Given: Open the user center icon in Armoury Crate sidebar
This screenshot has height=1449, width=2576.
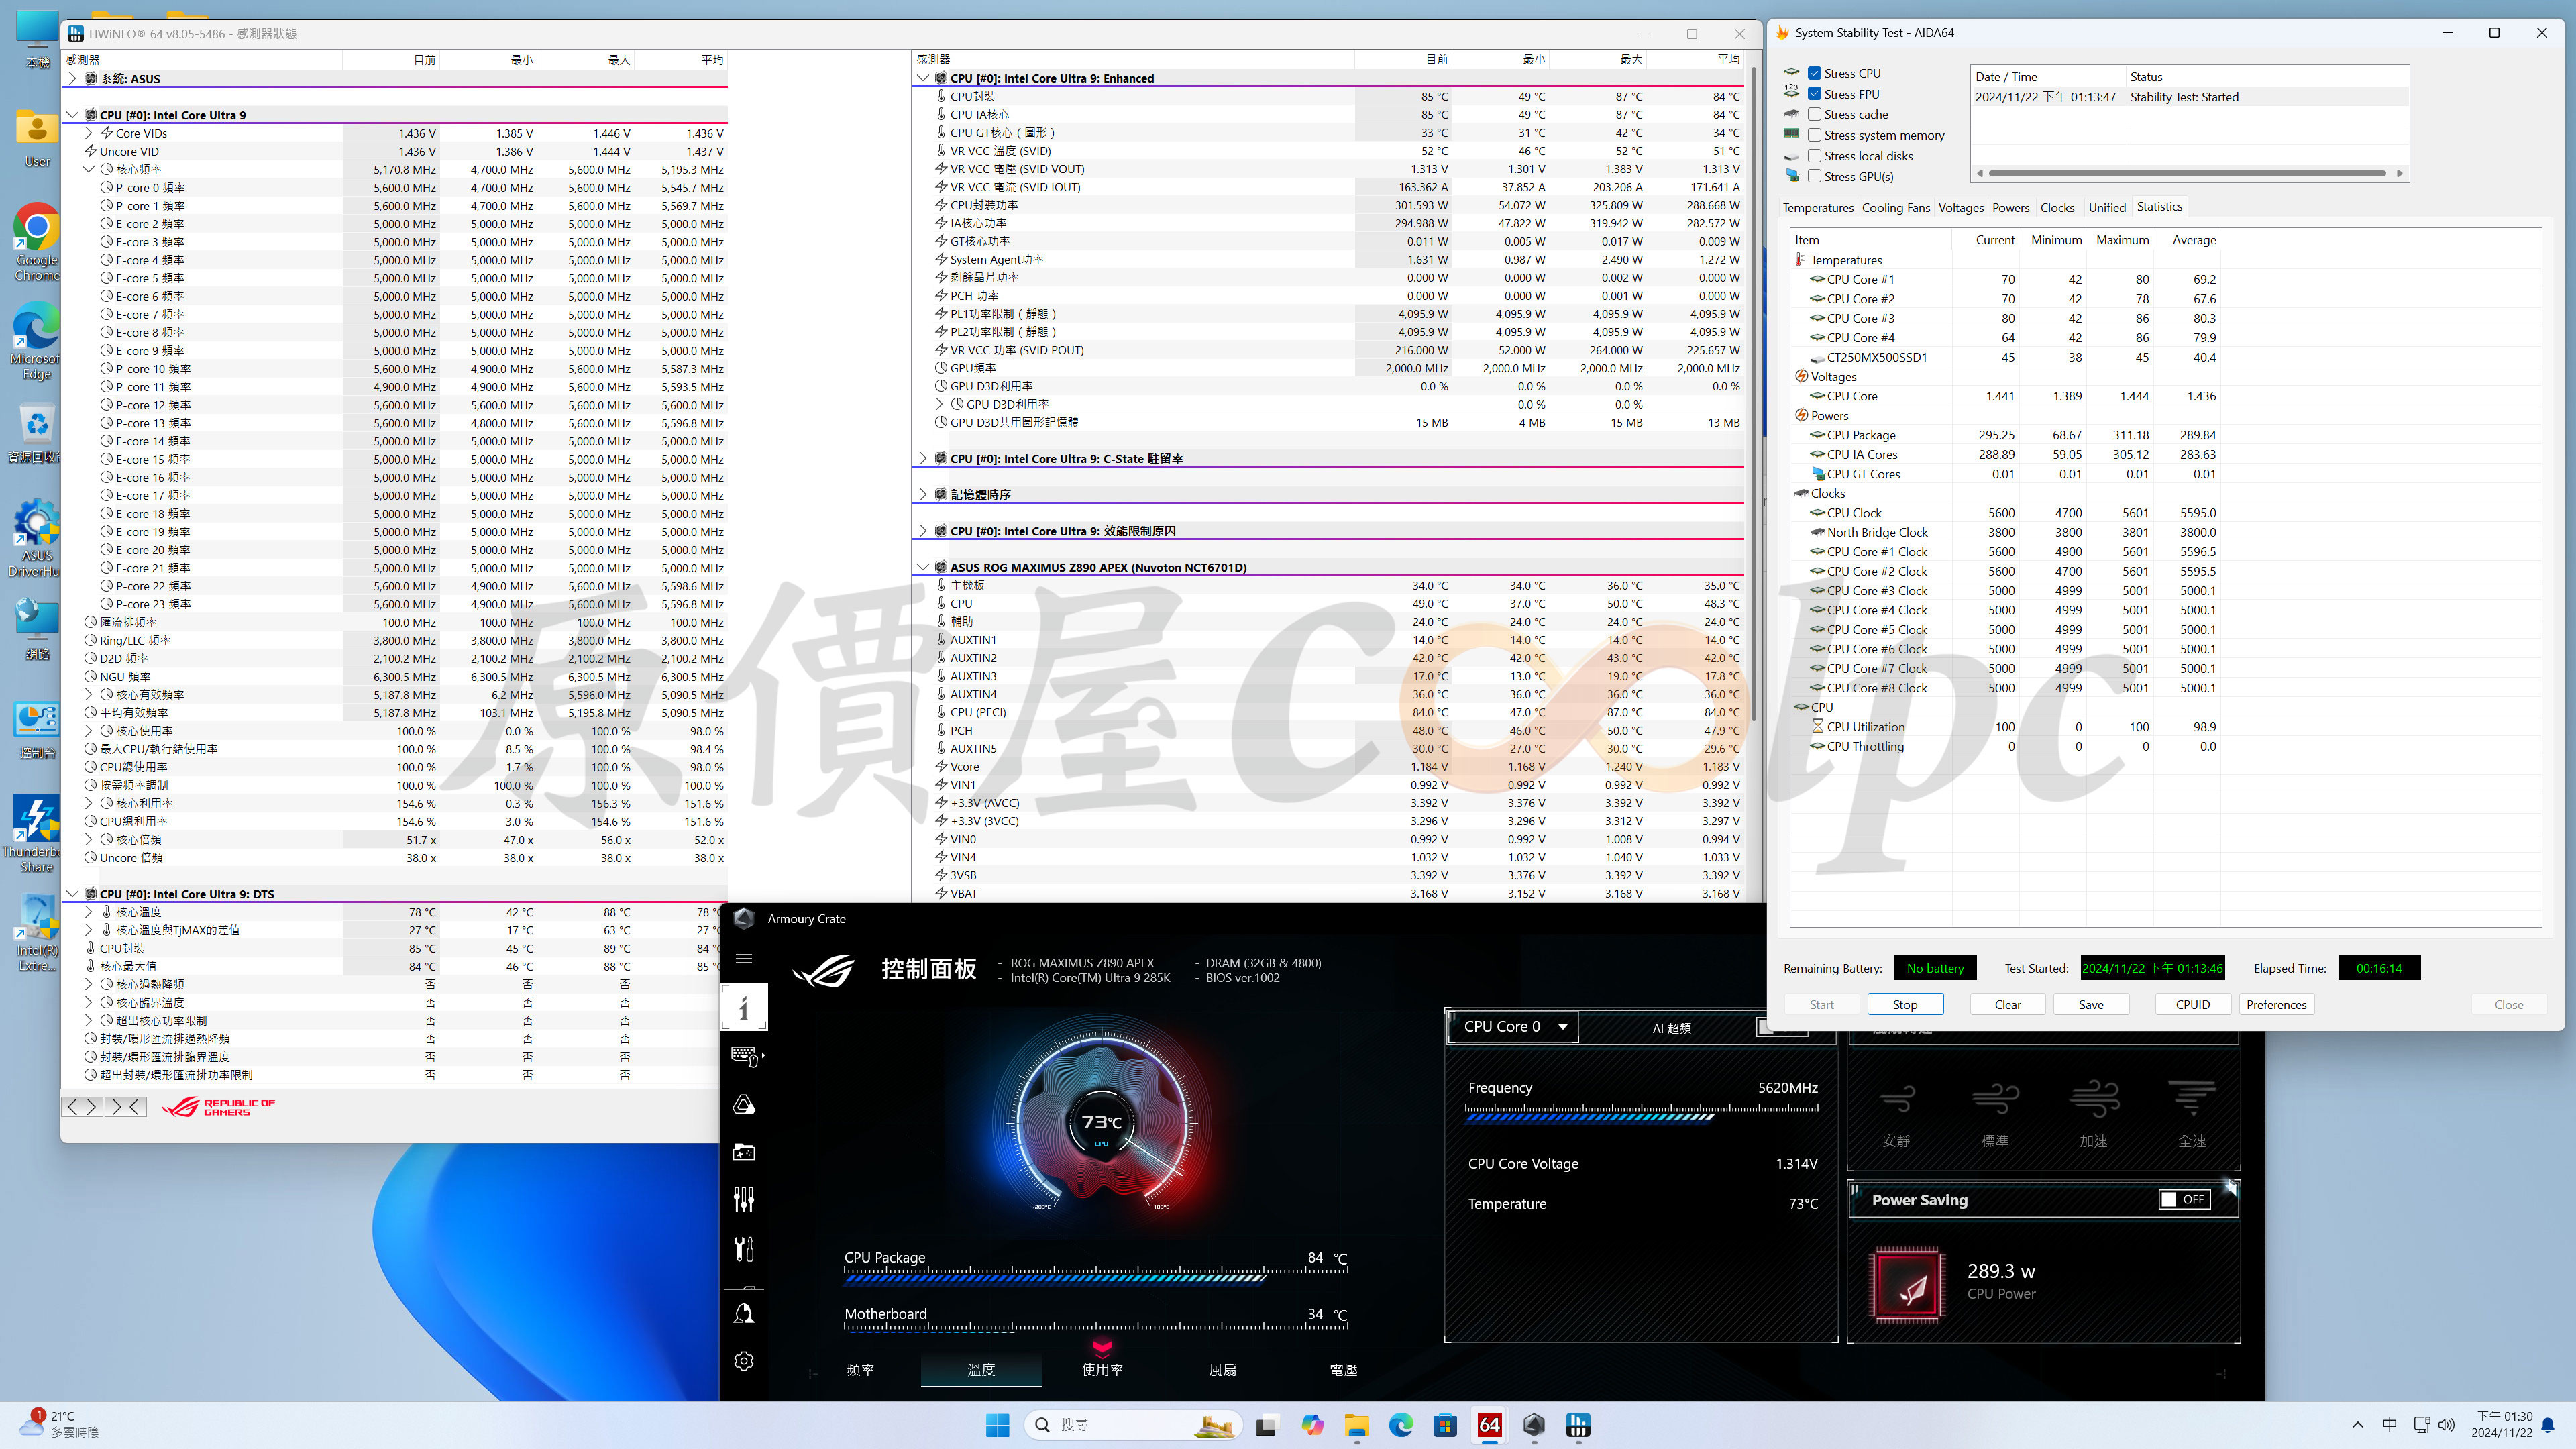Looking at the screenshot, I should coord(743,1314).
